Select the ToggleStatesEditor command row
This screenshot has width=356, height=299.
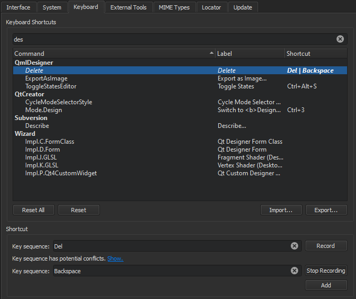point(51,86)
